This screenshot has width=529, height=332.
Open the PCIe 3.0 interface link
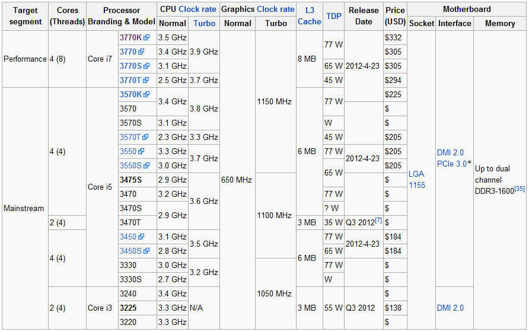[x=452, y=164]
